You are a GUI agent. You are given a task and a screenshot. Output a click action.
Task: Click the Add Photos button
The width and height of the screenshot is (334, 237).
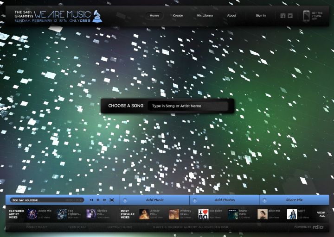pos(225,200)
